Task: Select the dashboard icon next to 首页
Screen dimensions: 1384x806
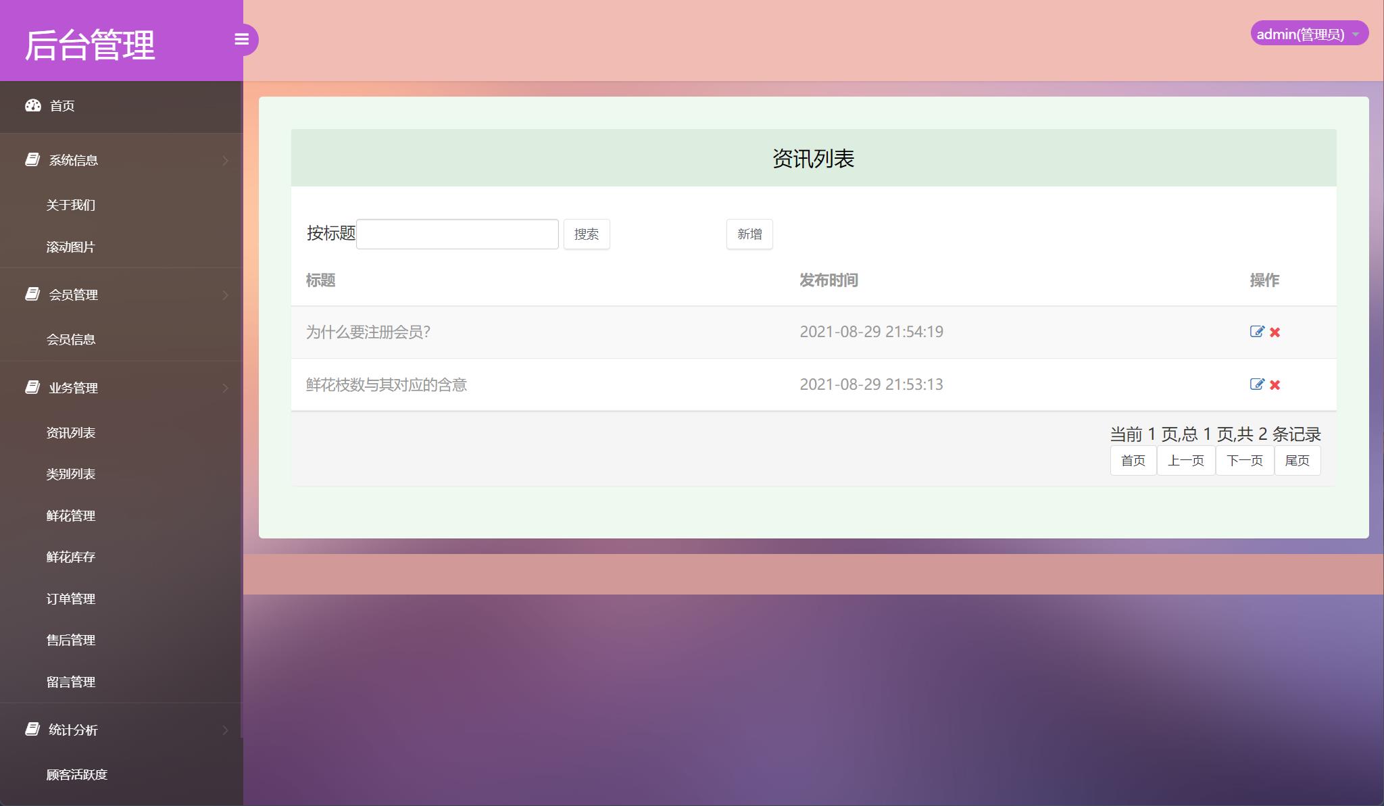Action: coord(33,105)
